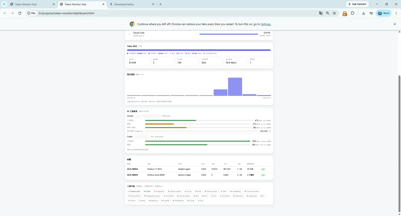Click the Ask Gemini button
The width and height of the screenshot is (401, 216).
click(357, 4)
